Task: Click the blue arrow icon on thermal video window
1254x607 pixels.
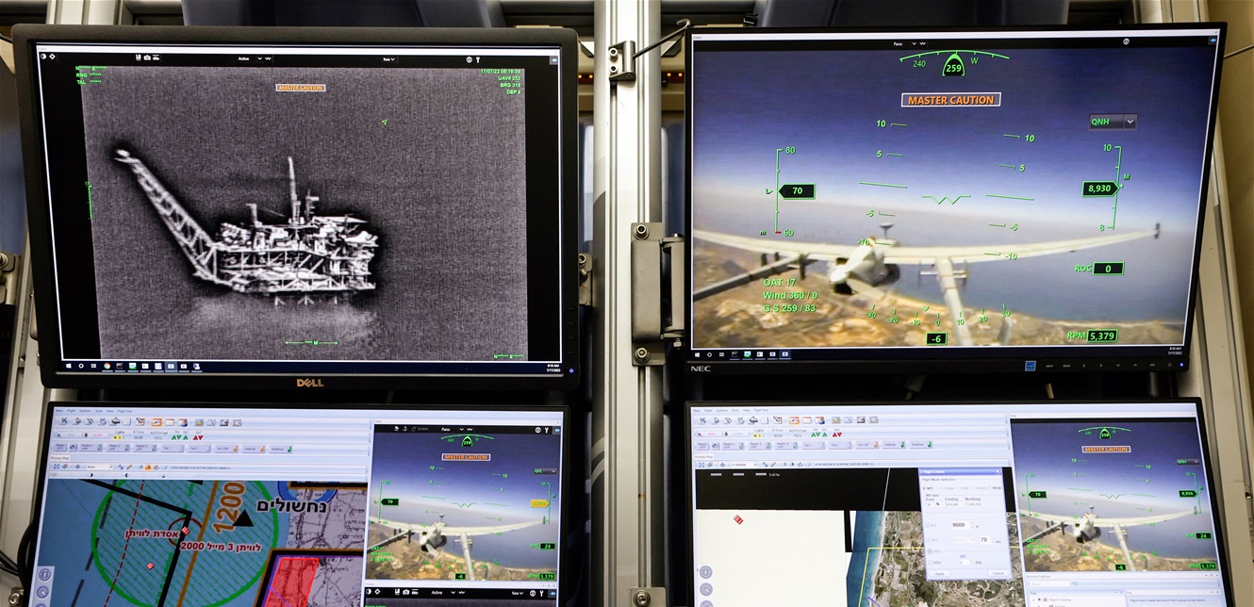Action: pyautogui.click(x=554, y=59)
